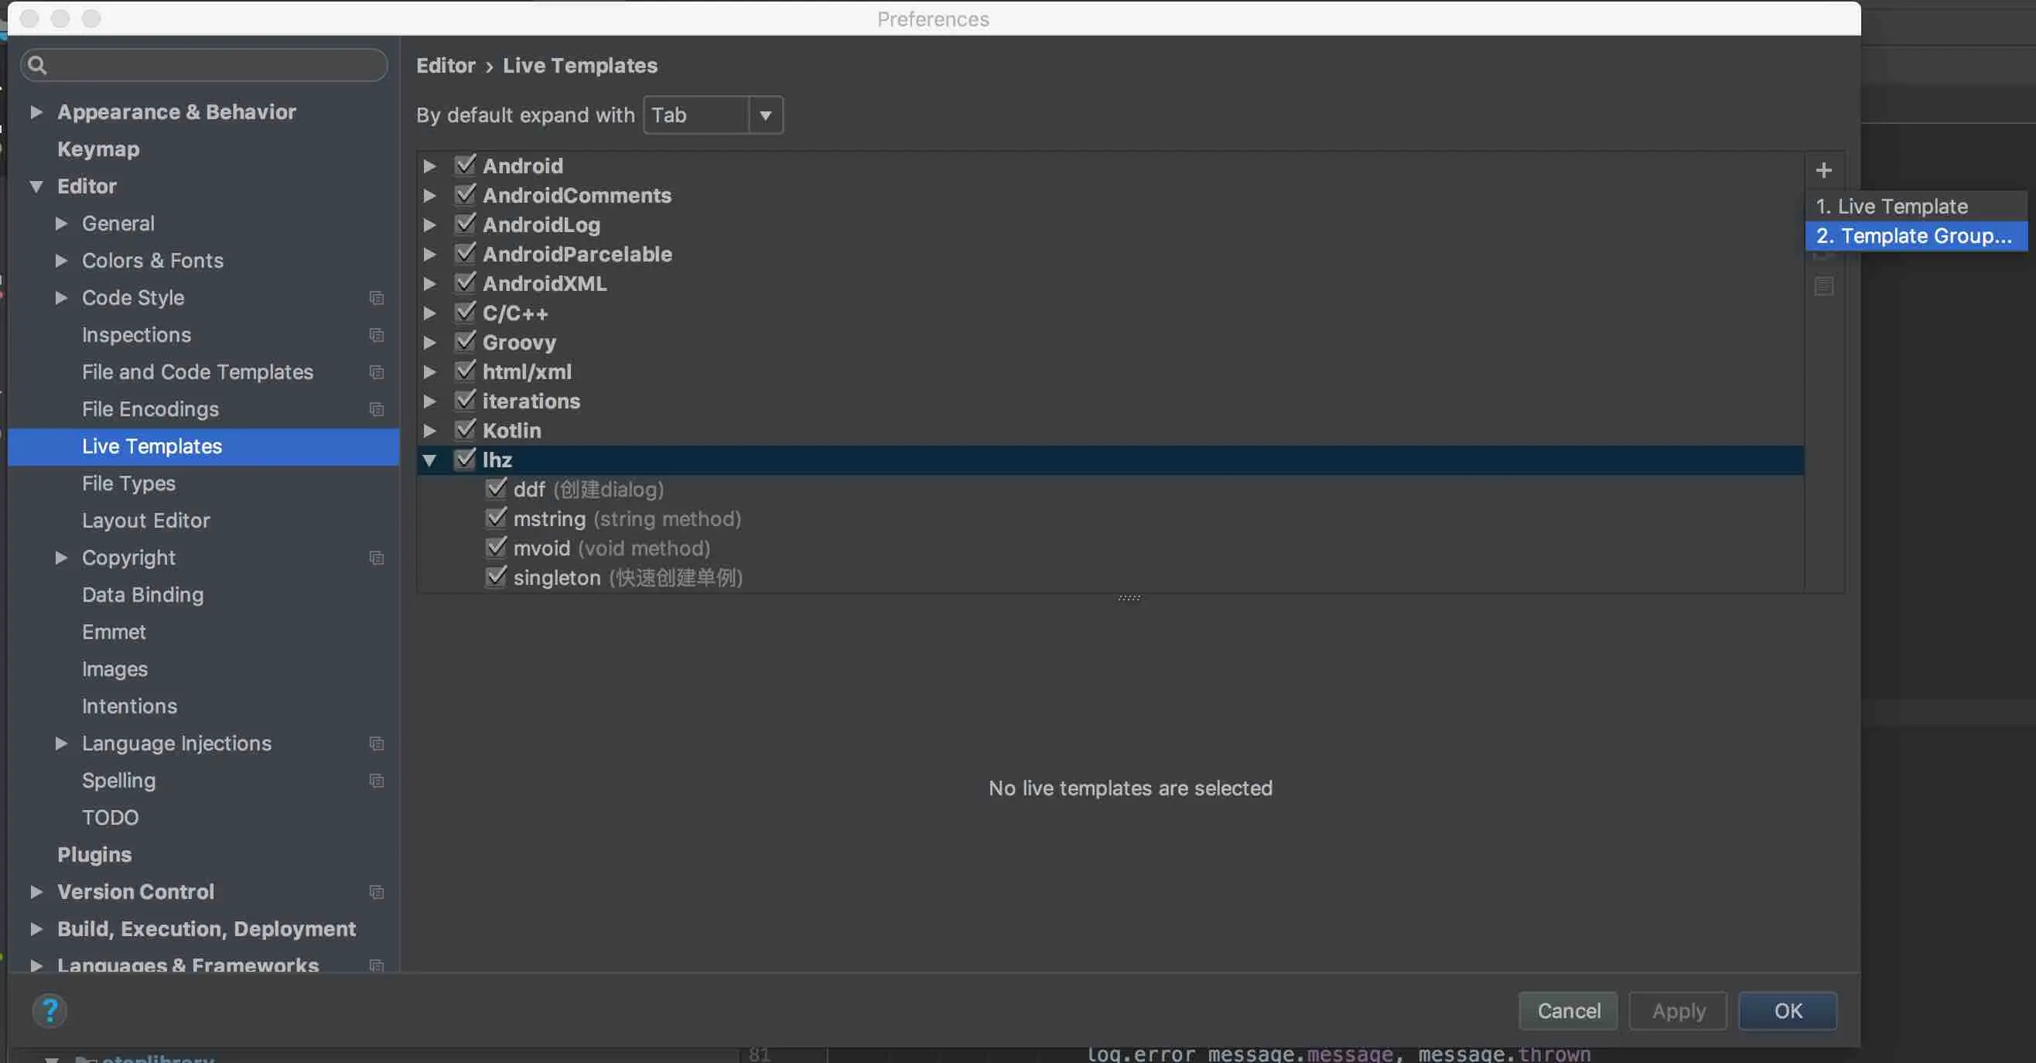Image resolution: width=2036 pixels, height=1063 pixels.
Task: Select '2. Template Group...' menu entry
Action: point(1913,235)
